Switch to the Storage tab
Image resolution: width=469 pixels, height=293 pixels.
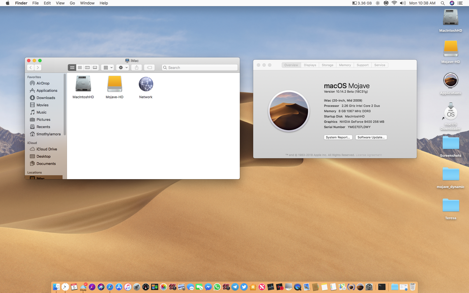click(327, 65)
